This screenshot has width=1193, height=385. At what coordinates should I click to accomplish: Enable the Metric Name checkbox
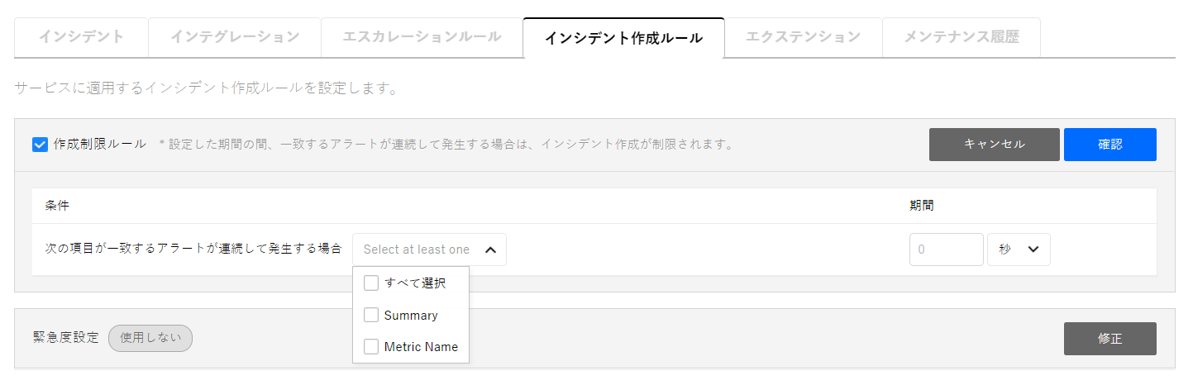[x=371, y=347]
